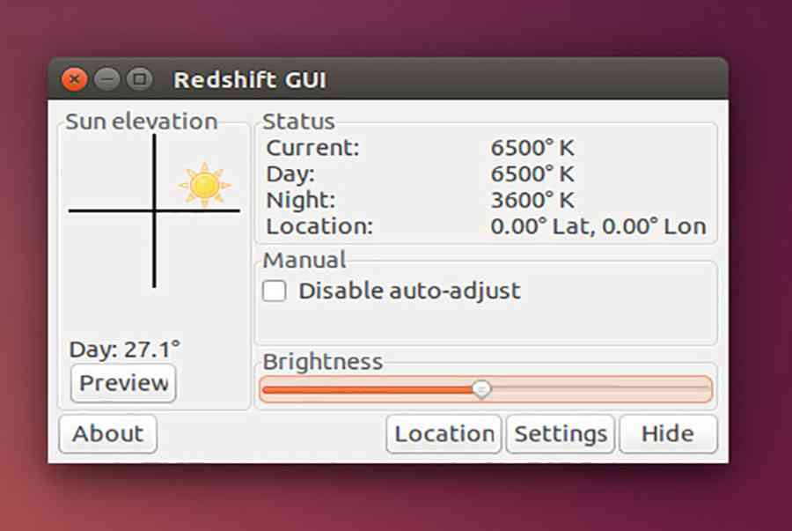Click the sun icon in elevation graph
Viewport: 792px width, 531px height.
click(204, 185)
